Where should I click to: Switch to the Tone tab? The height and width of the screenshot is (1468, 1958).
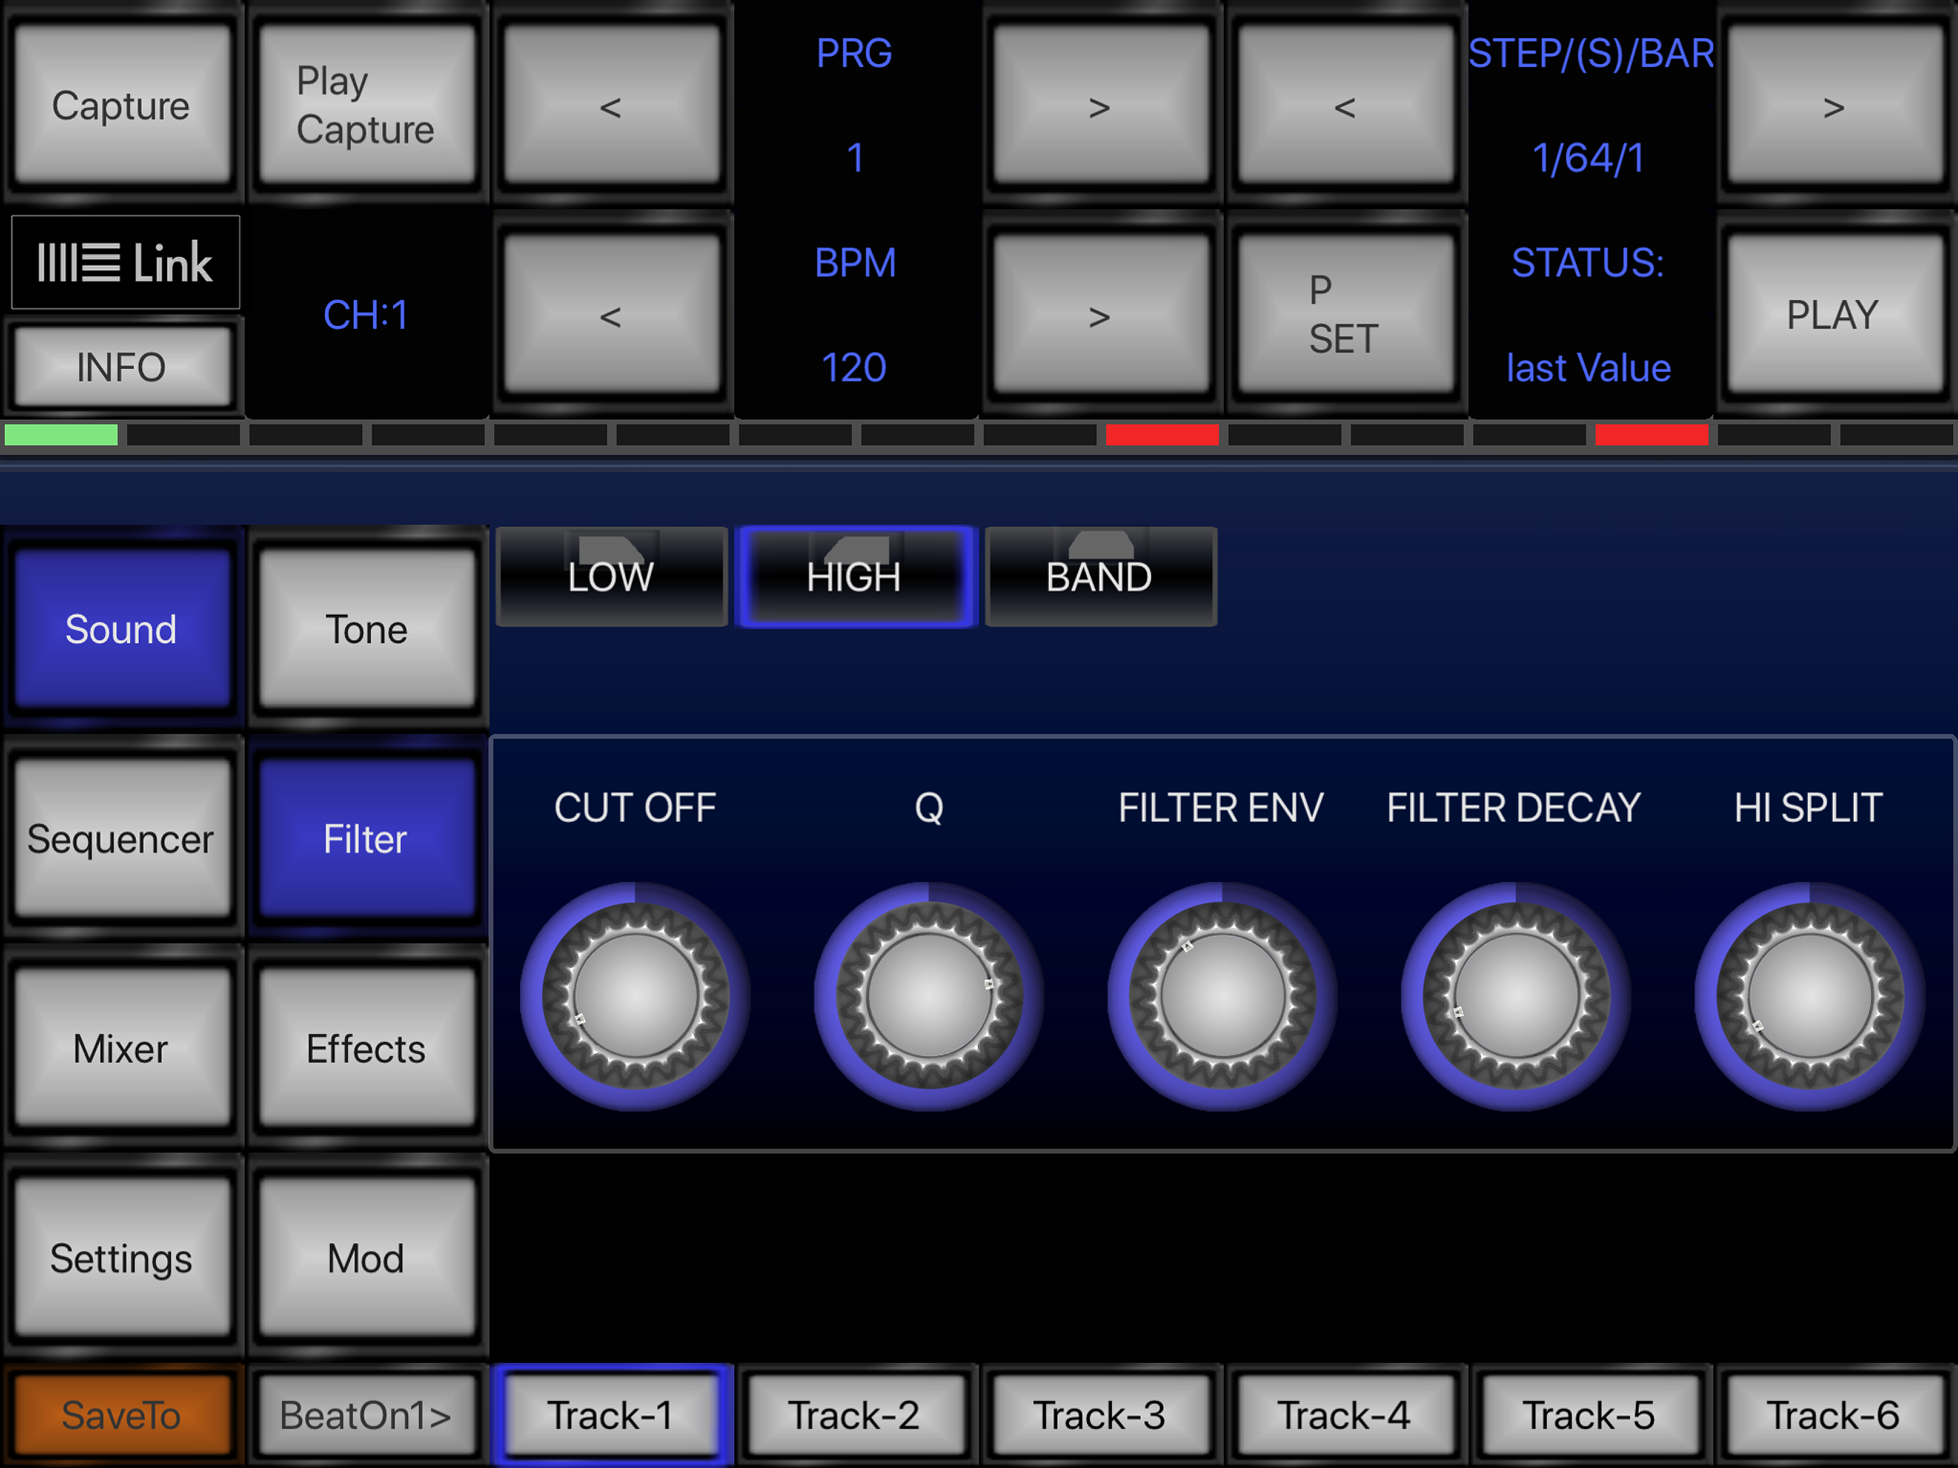pos(366,629)
